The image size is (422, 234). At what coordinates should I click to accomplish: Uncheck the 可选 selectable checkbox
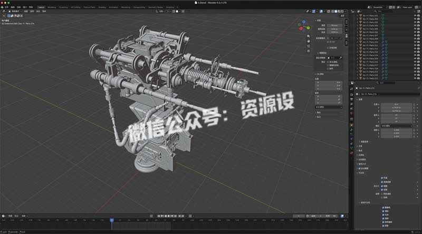tap(382, 178)
